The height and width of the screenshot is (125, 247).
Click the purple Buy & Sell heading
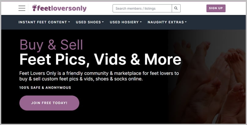tap(51, 45)
